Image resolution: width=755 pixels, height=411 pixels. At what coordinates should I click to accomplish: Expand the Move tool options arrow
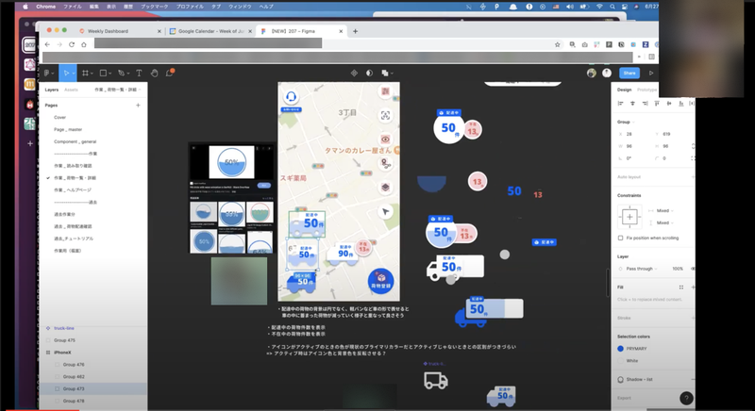(74, 74)
